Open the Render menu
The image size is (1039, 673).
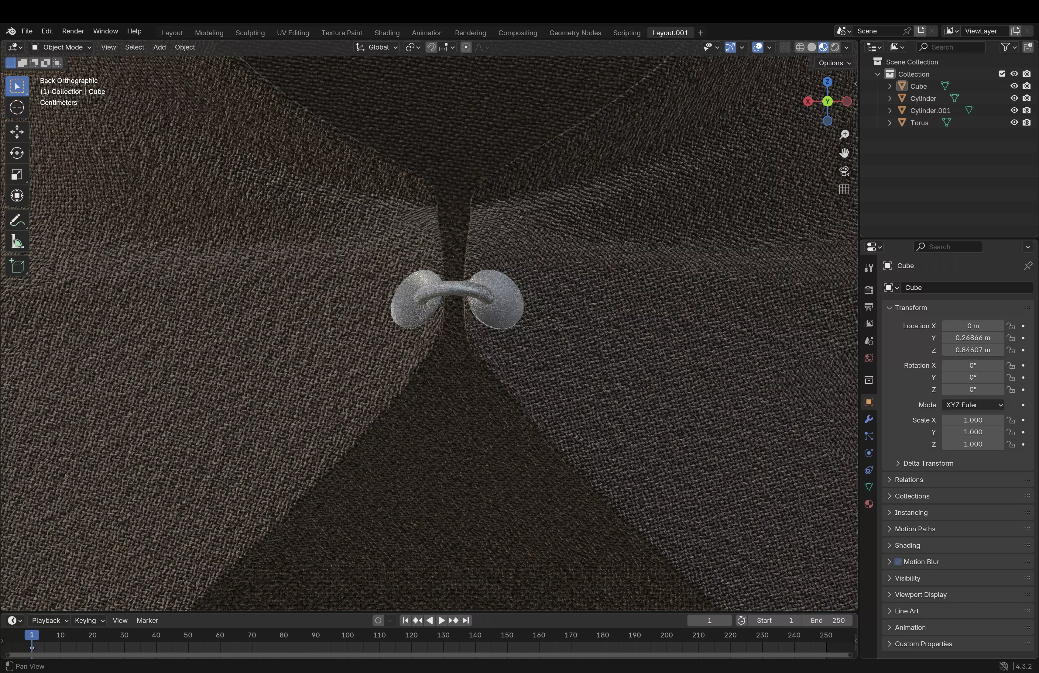point(73,31)
